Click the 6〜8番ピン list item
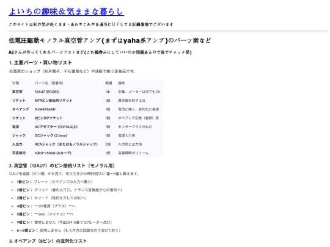Screen dimensions: 330x247 click(68, 230)
